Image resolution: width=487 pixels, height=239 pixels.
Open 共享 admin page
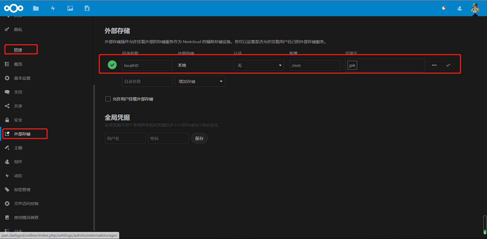pyautogui.click(x=18, y=106)
